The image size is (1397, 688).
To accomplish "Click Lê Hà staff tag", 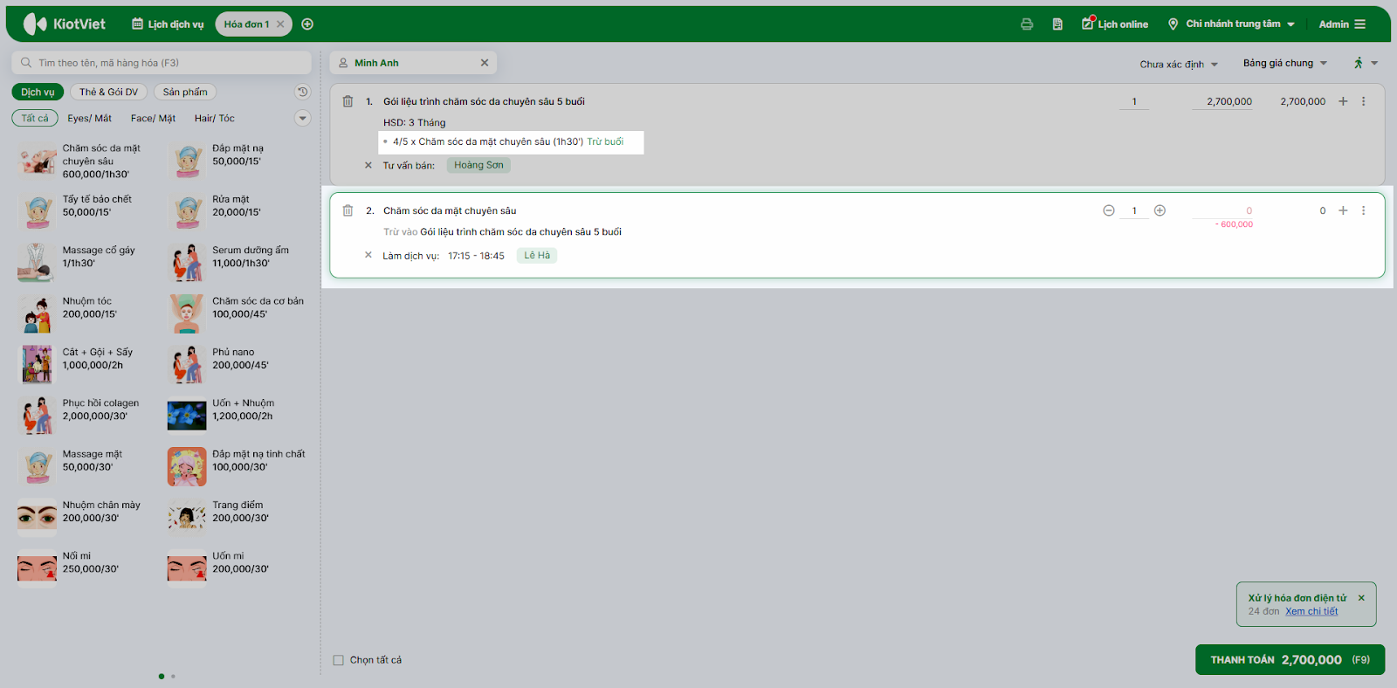I will [537, 256].
